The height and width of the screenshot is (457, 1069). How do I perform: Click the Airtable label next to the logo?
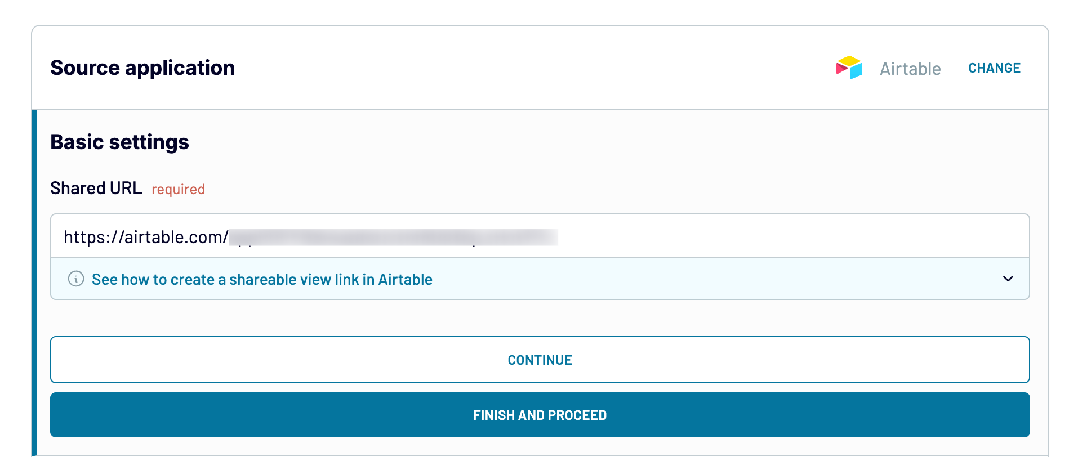pos(910,68)
